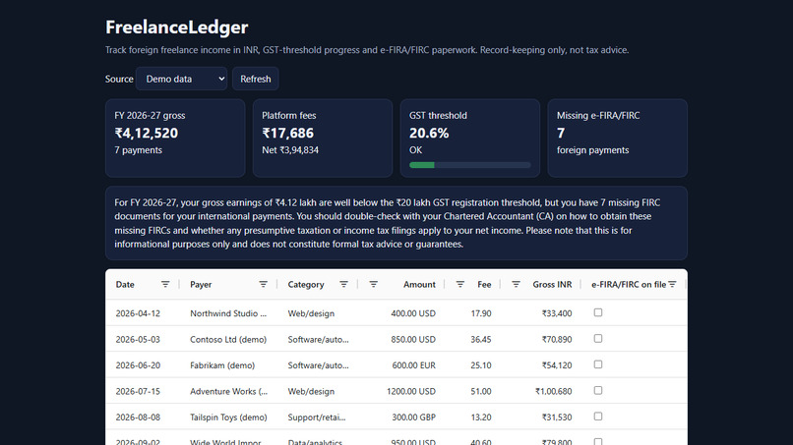793x445 pixels.
Task: Click the ₹70,890 gross INR cell
Action: click(557, 340)
